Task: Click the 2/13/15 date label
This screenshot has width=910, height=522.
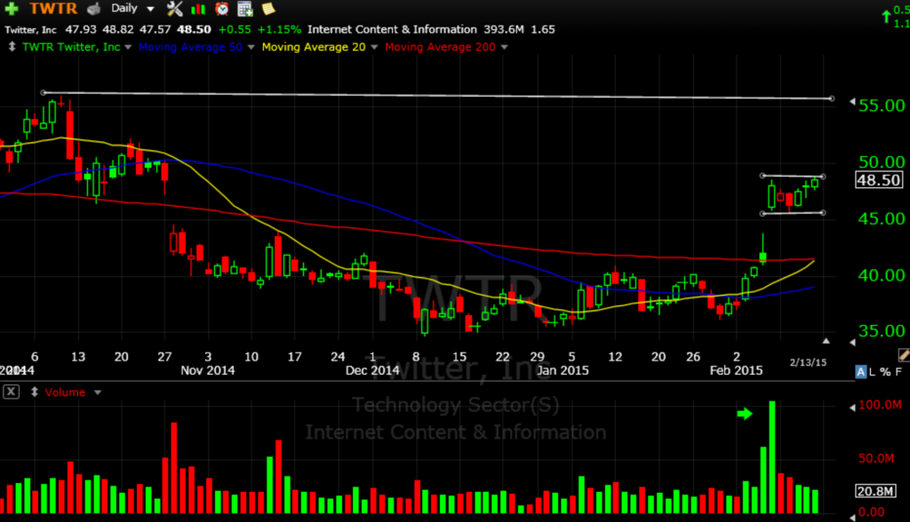Action: point(808,362)
